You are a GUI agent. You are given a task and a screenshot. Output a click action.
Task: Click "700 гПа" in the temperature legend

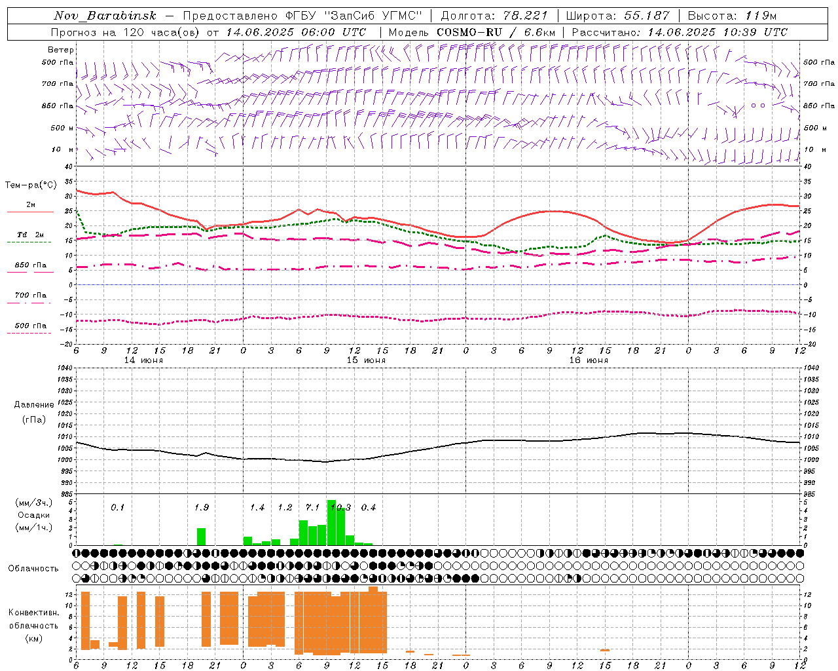(x=31, y=296)
